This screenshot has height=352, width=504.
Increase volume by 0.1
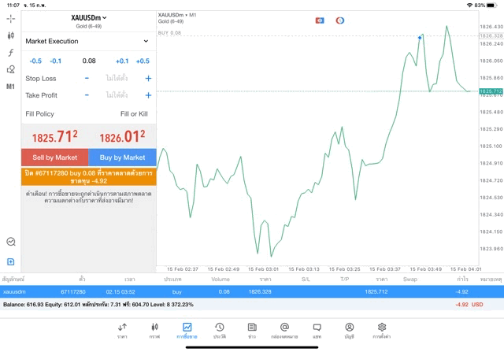pyautogui.click(x=122, y=61)
